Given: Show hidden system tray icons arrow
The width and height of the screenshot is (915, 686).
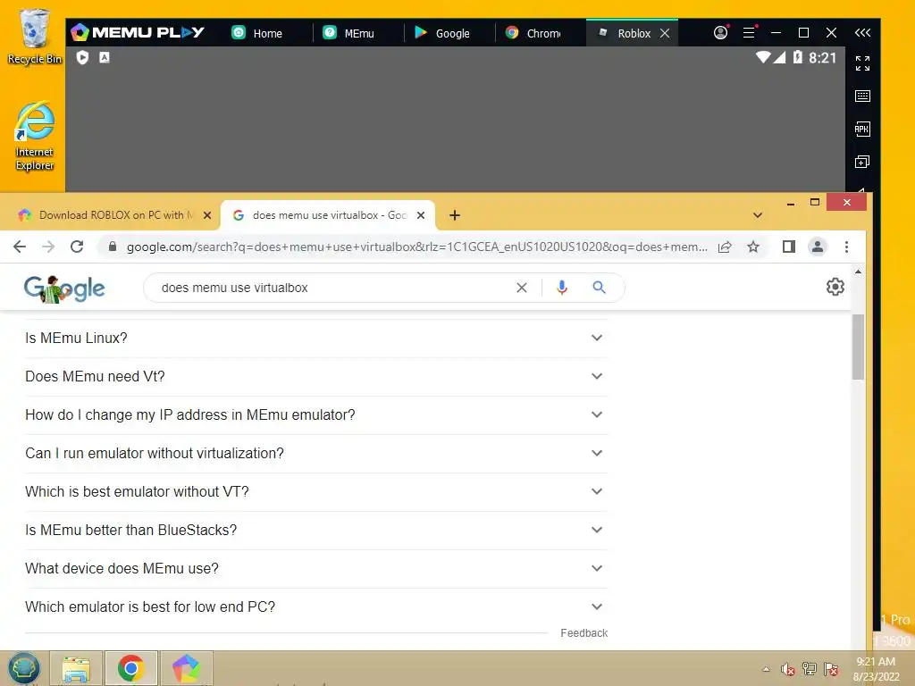Looking at the screenshot, I should (766, 669).
